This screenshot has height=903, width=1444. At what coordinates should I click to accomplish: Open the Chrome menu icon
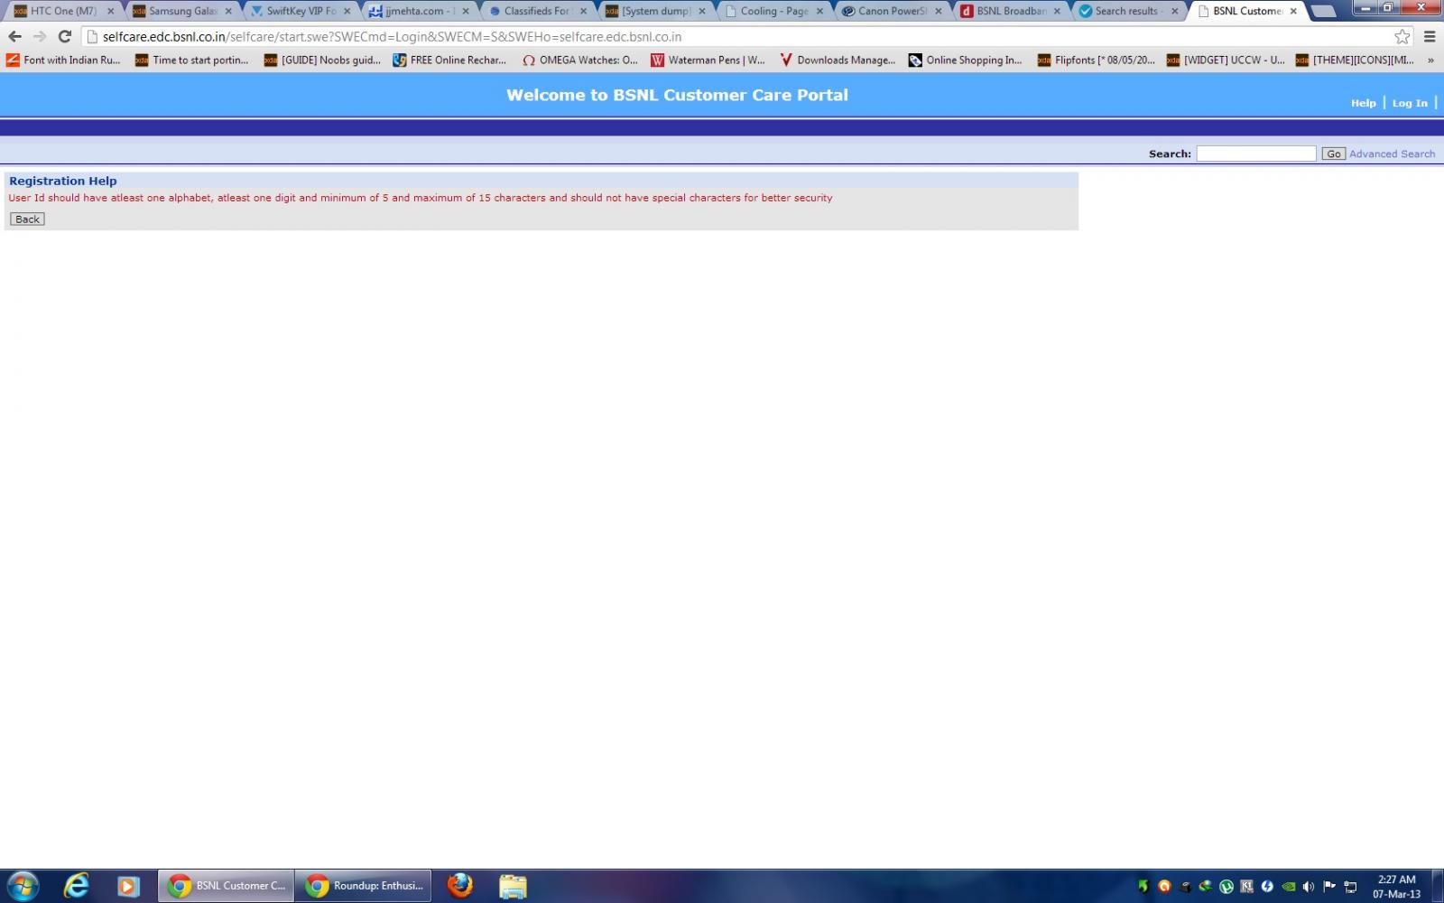(1430, 37)
